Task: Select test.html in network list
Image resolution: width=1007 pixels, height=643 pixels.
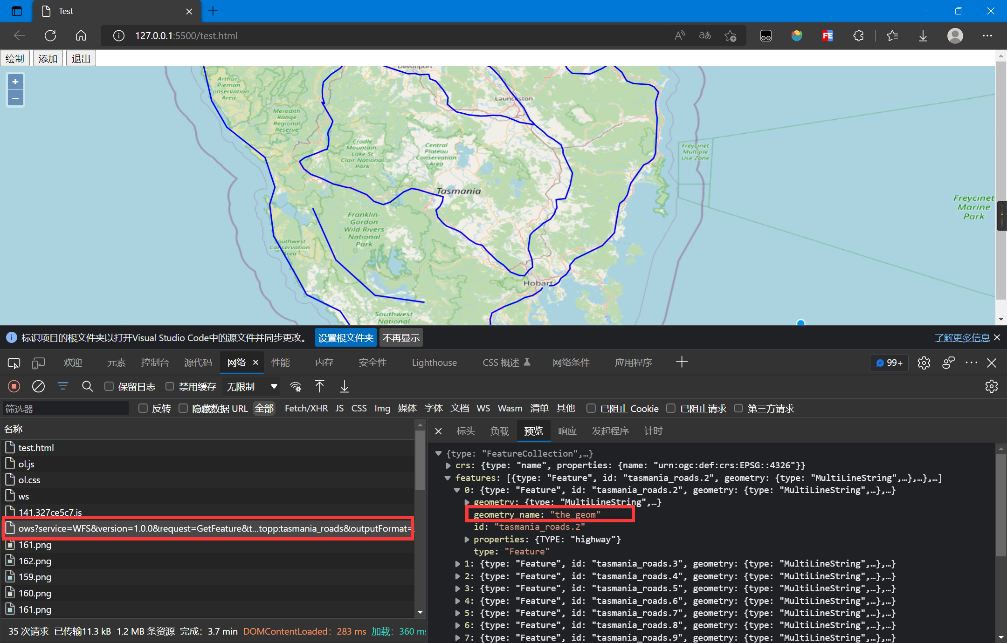Action: pos(207,448)
